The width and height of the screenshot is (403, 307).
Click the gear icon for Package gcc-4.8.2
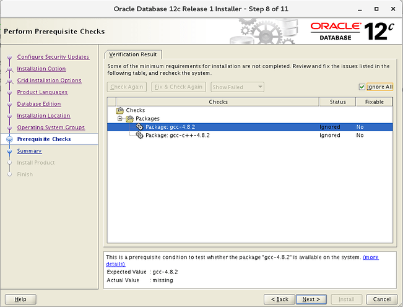tap(139, 127)
